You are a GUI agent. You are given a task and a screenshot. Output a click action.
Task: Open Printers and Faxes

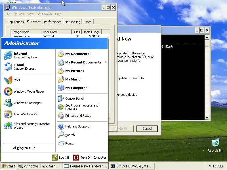pos(74,116)
